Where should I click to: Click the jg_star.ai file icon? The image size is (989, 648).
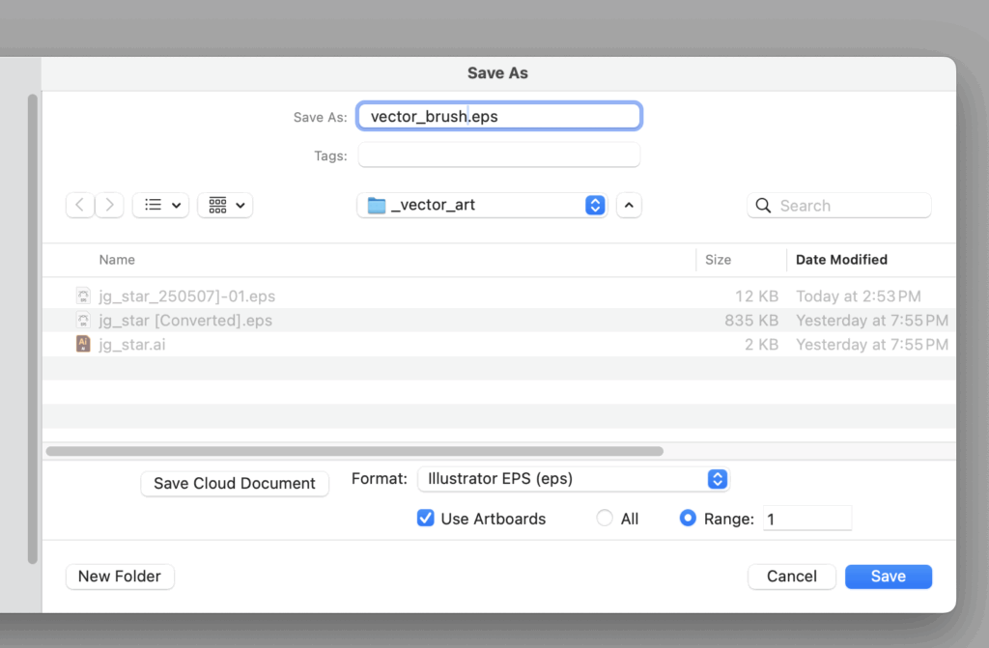pyautogui.click(x=83, y=344)
